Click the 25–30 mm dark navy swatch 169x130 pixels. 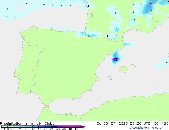[x=54, y=127]
